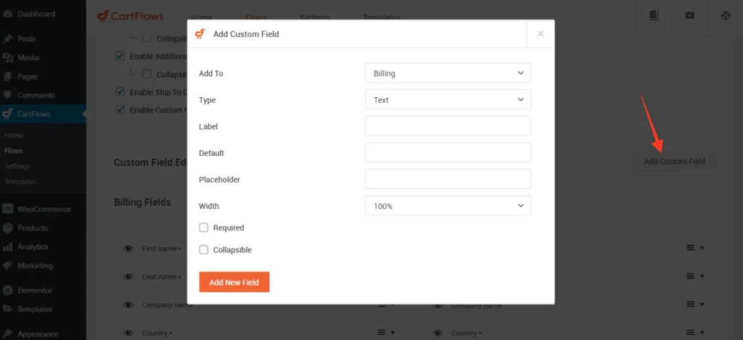
Task: Click the CartFlows logo in header
Action: tap(131, 16)
